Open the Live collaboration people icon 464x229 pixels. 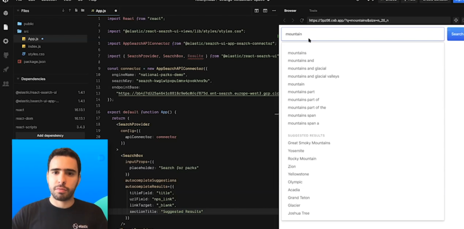pyautogui.click(x=5, y=84)
